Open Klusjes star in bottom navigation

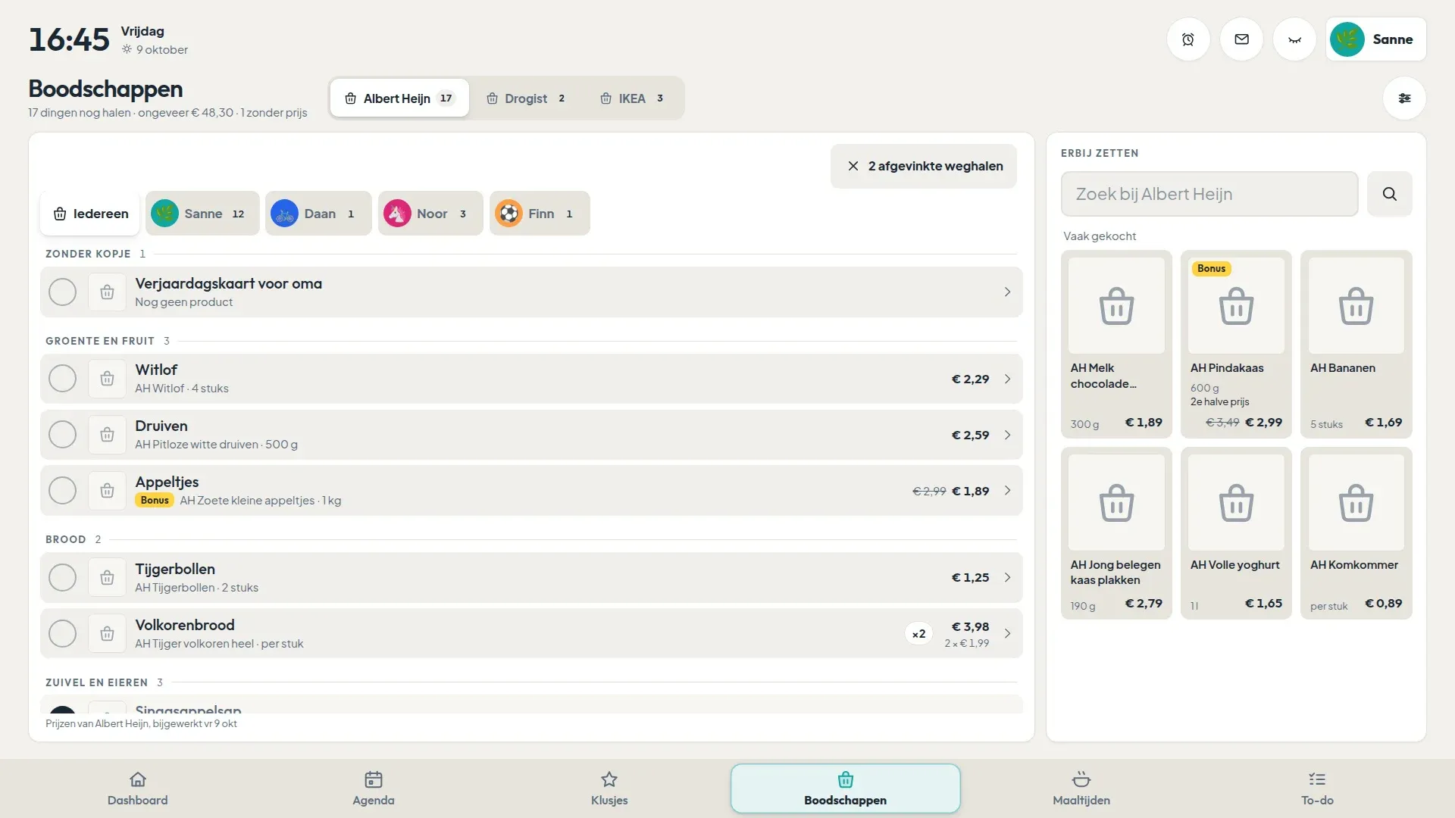coord(609,788)
